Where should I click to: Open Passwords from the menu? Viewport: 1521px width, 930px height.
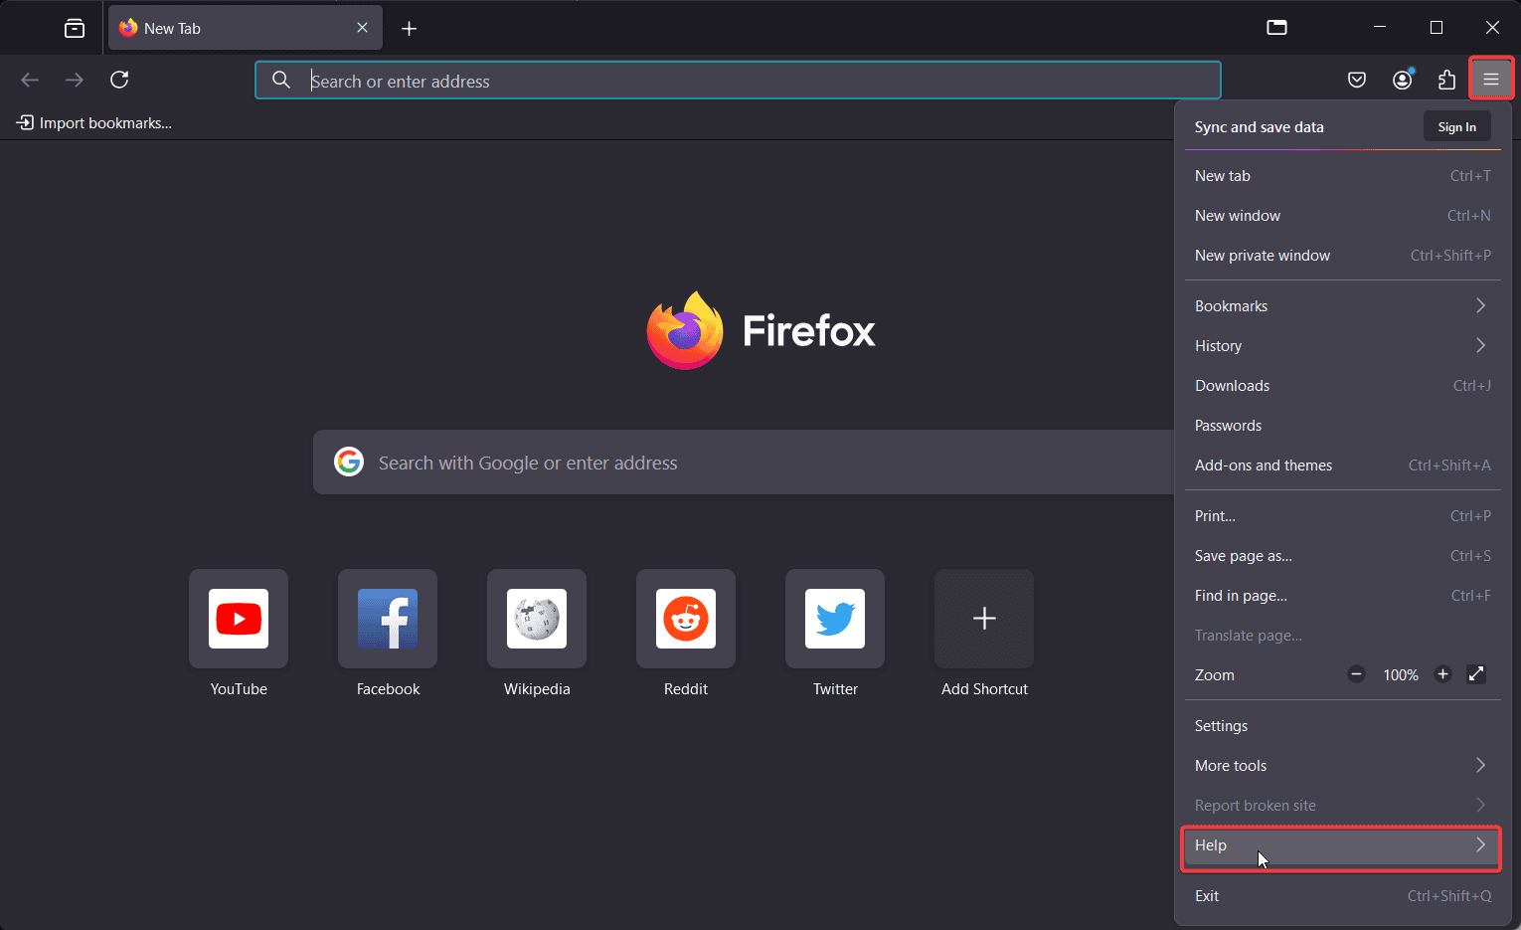(x=1342, y=426)
